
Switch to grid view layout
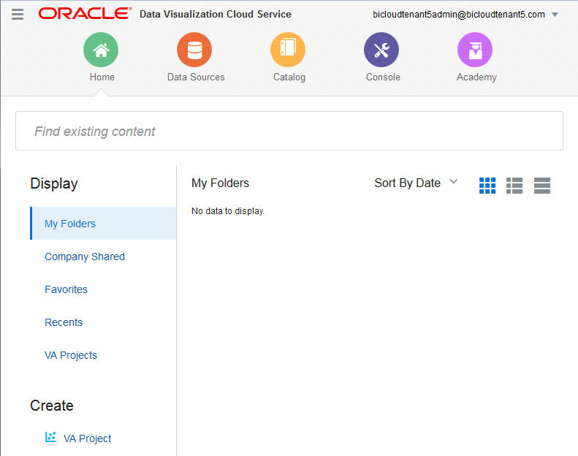(x=487, y=186)
